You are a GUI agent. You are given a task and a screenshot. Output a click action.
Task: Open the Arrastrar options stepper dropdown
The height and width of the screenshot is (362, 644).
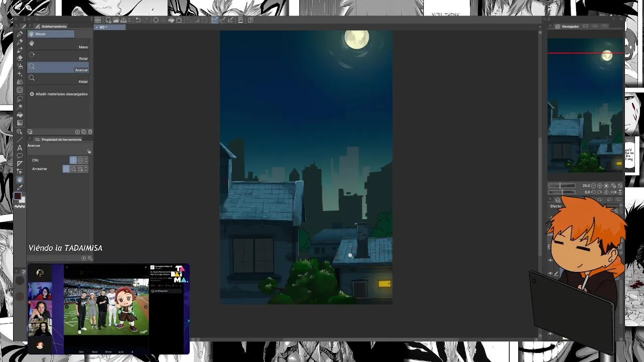86,169
